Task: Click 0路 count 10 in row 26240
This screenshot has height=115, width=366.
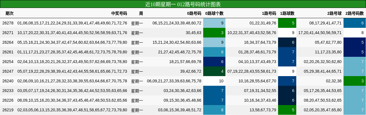Action: click(214, 81)
